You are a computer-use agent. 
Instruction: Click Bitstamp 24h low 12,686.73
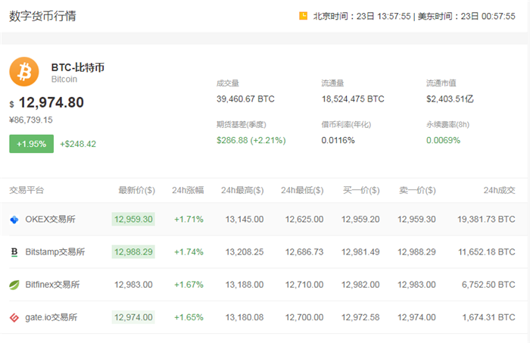pyautogui.click(x=304, y=252)
